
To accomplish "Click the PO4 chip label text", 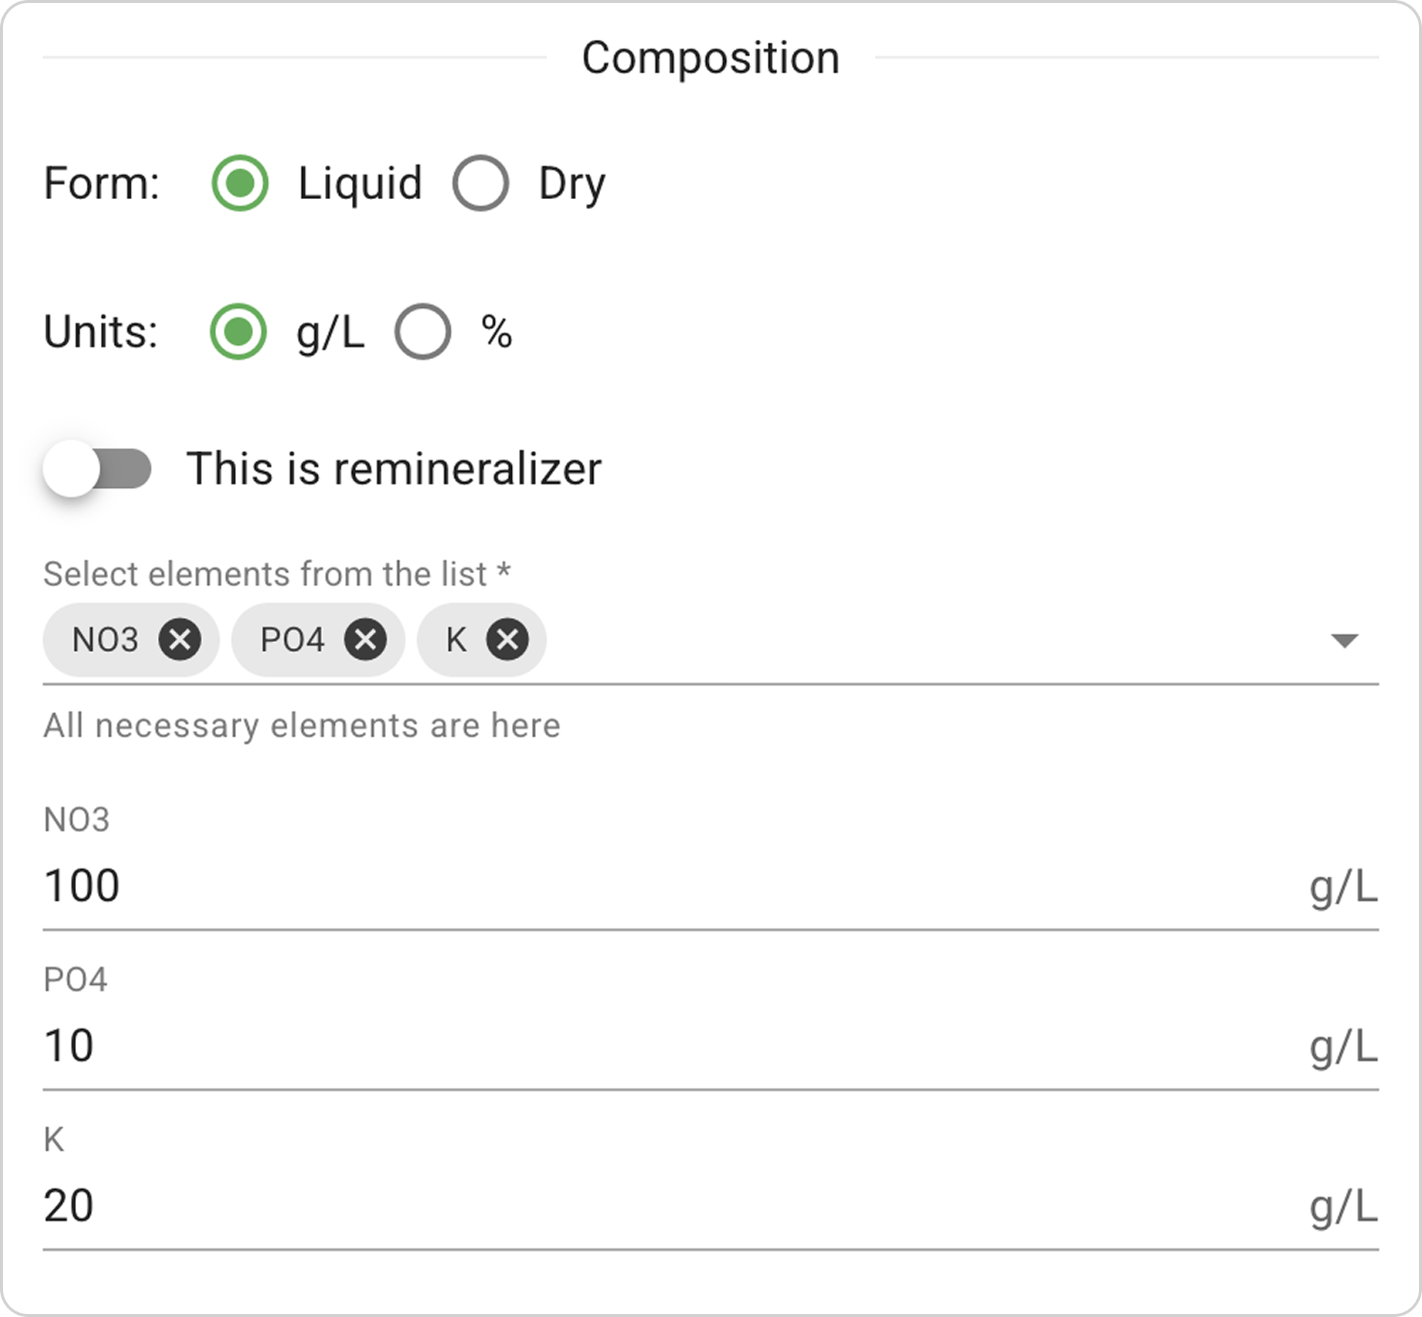I will coord(293,639).
